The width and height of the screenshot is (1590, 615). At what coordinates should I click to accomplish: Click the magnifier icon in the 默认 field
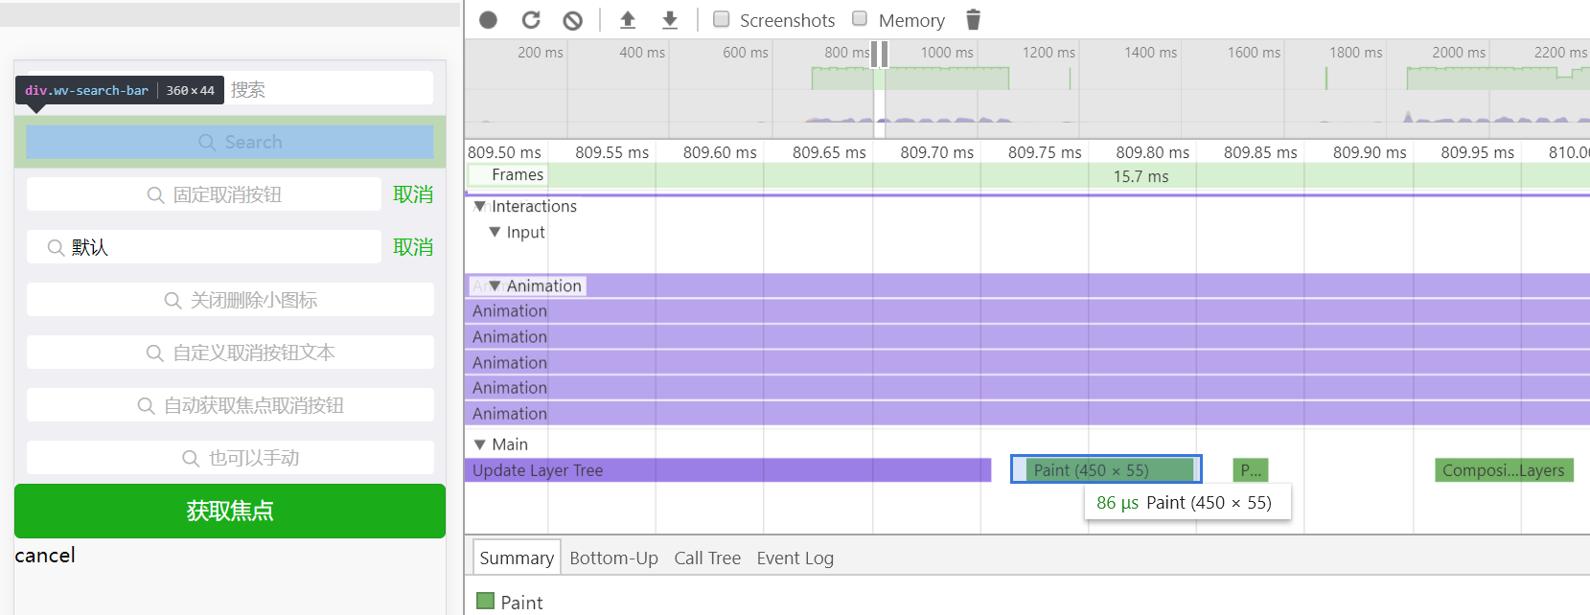(57, 248)
